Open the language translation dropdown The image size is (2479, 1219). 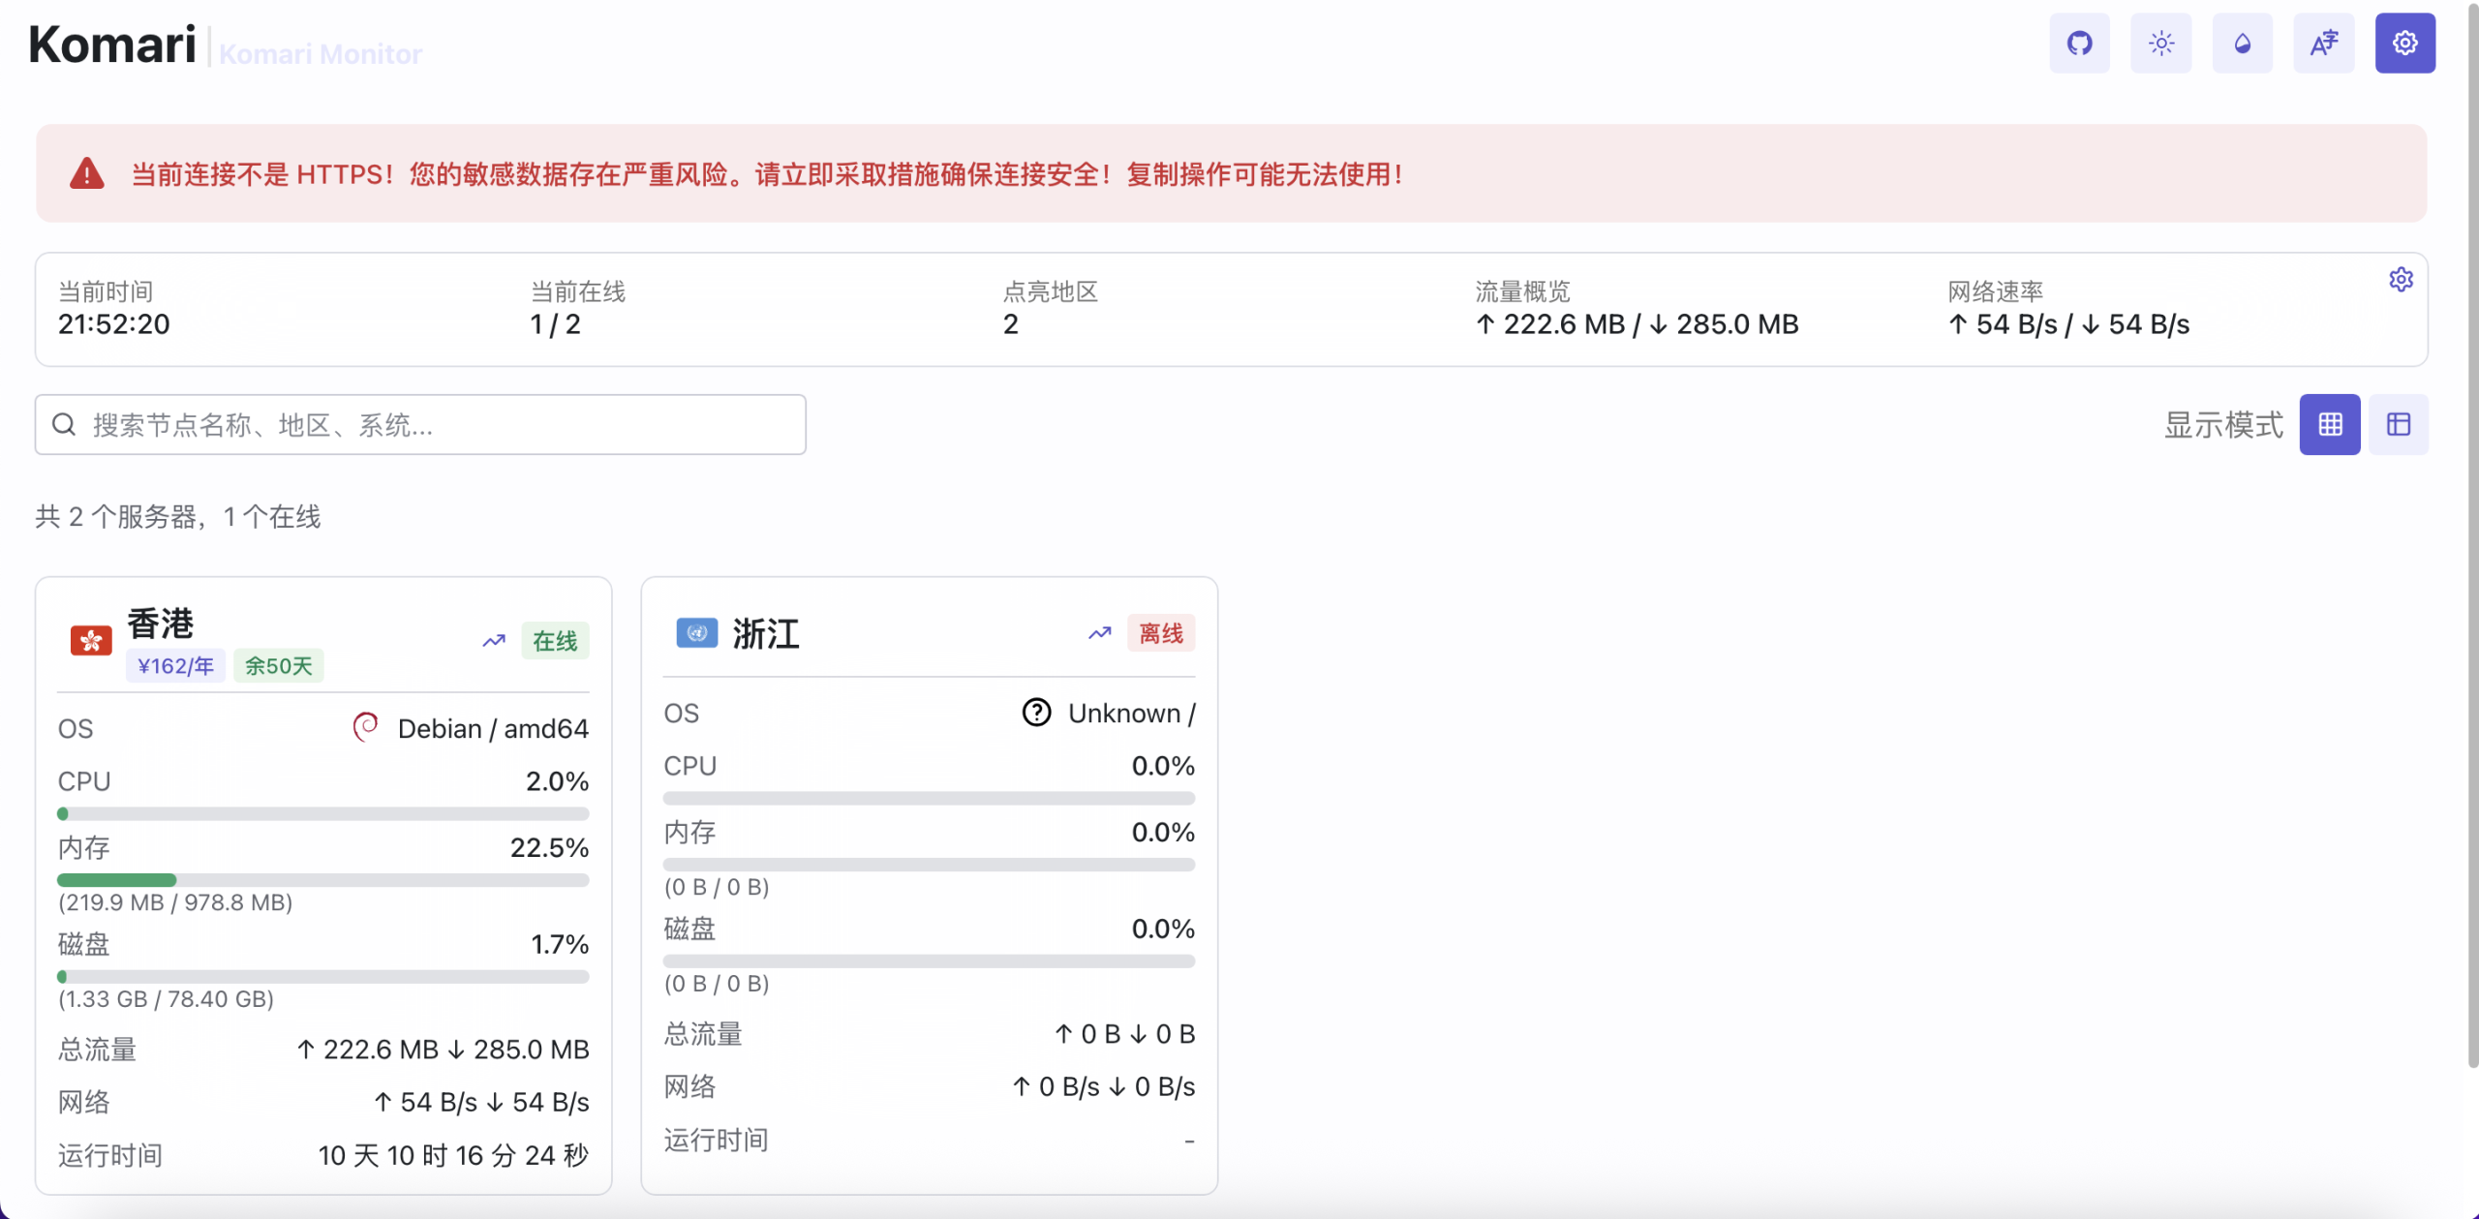pyautogui.click(x=2323, y=43)
